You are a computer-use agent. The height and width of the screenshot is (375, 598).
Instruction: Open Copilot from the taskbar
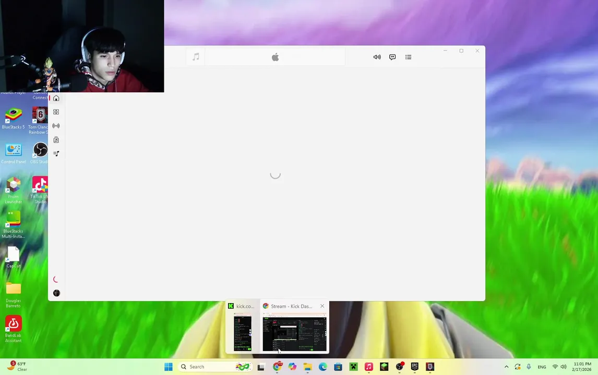293,367
